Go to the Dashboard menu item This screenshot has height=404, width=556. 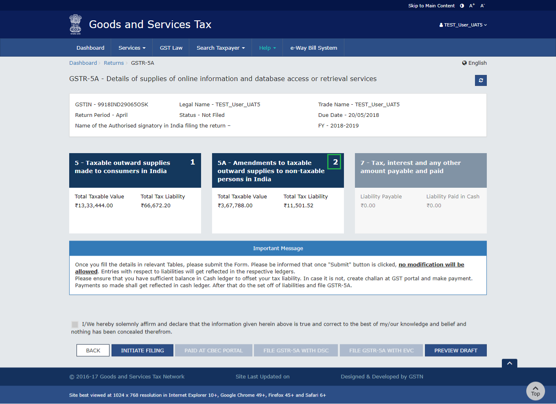[90, 48]
